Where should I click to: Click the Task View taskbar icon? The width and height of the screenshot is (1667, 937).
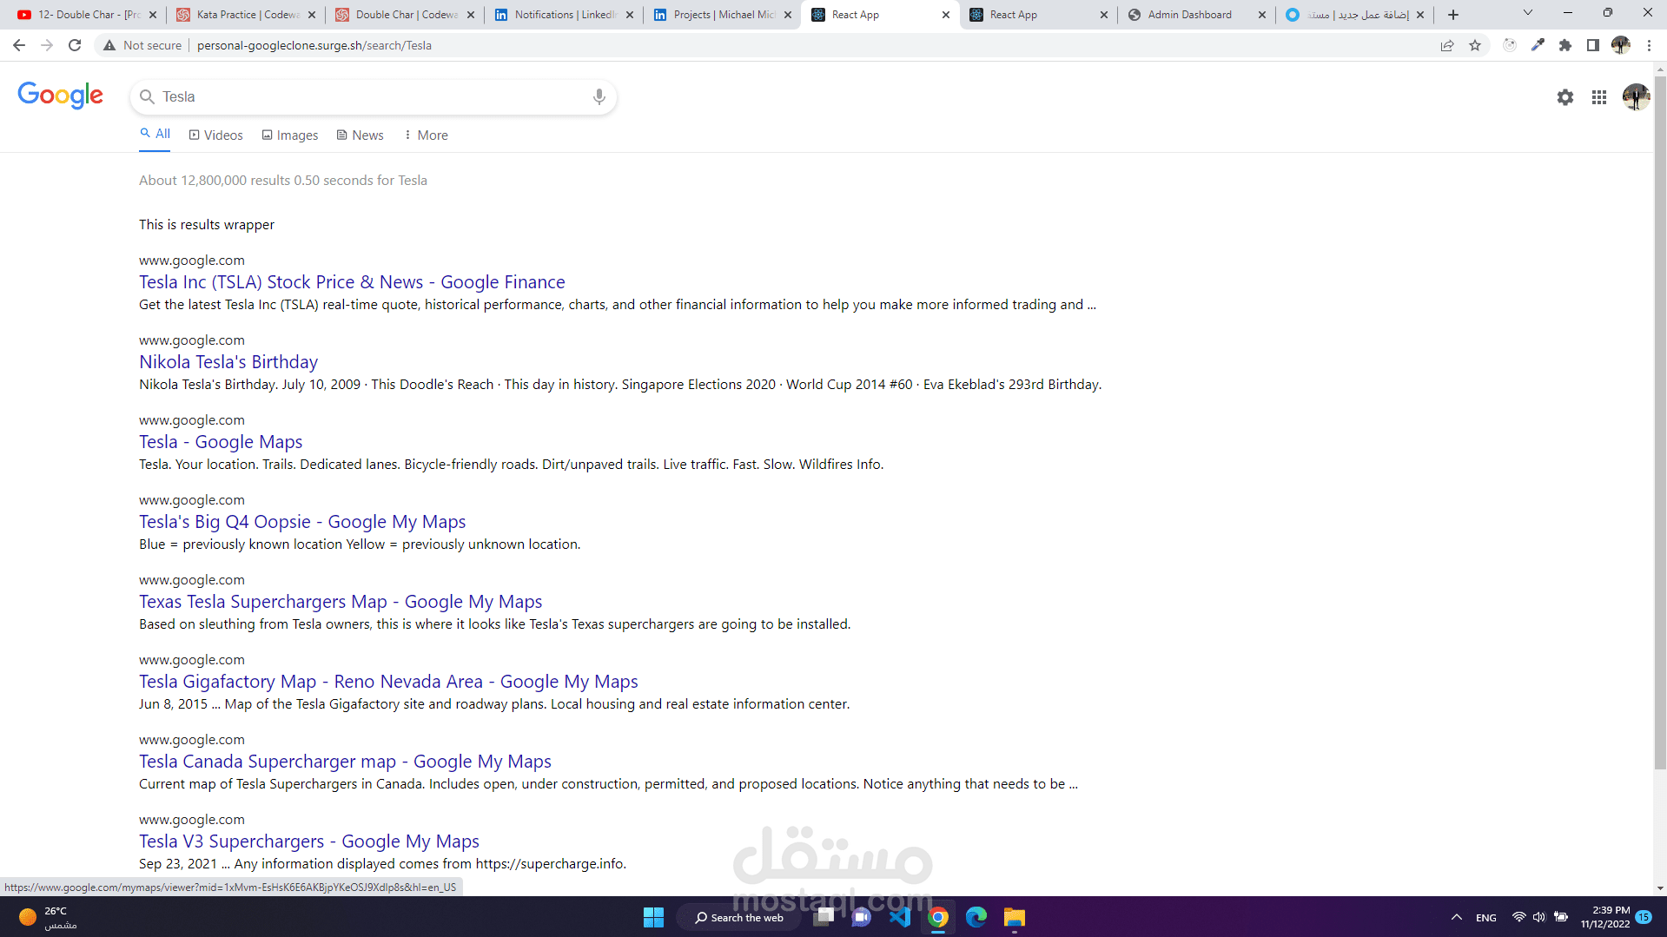tap(824, 917)
